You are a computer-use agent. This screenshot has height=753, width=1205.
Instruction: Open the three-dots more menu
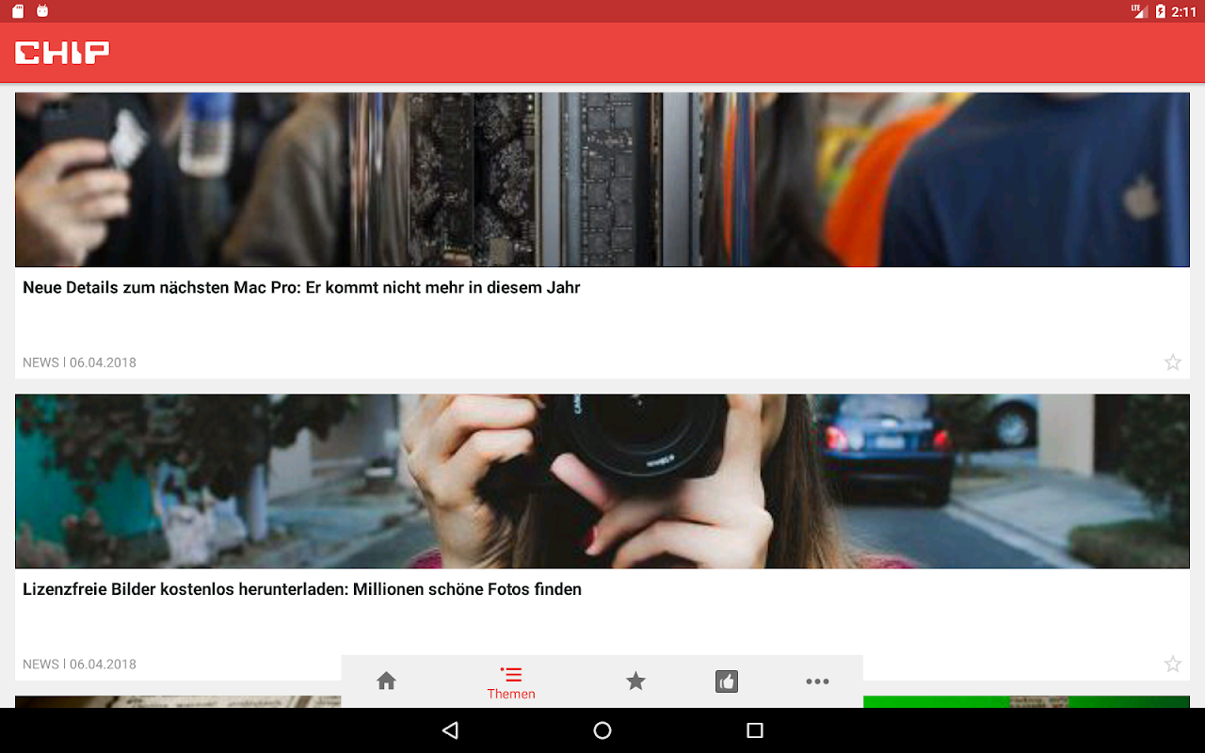tap(817, 681)
